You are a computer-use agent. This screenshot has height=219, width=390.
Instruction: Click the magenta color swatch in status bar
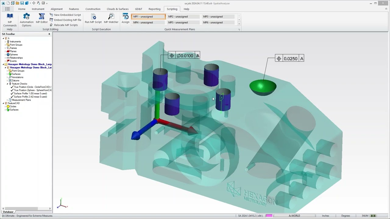pos(269,216)
